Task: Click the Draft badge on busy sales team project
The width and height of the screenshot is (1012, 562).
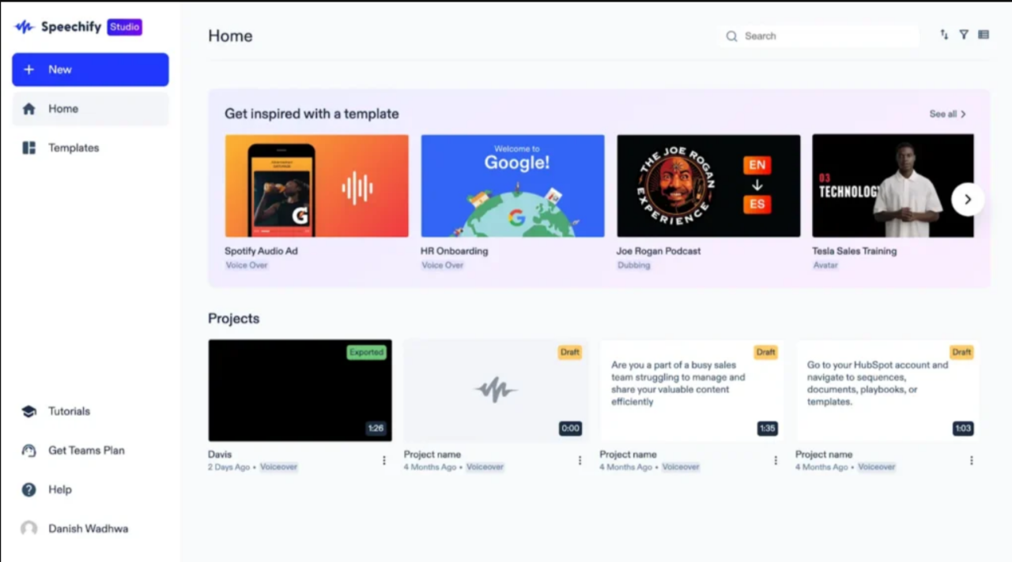Action: point(765,352)
